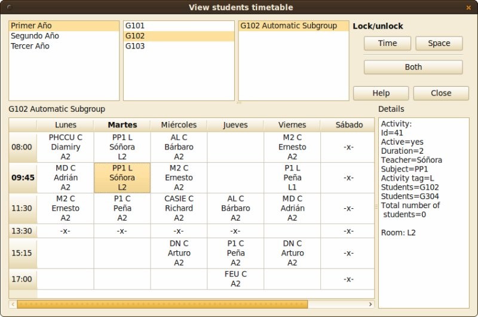The width and height of the screenshot is (478, 317).
Task: Click the Lunes column header
Action: click(65, 125)
